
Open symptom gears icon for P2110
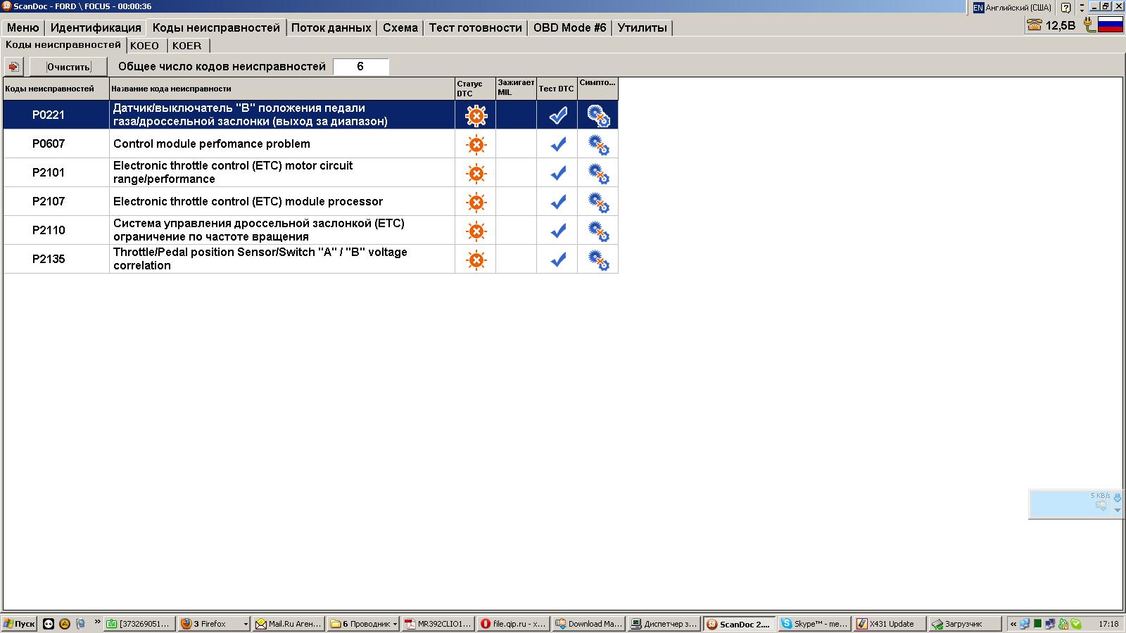coord(598,231)
